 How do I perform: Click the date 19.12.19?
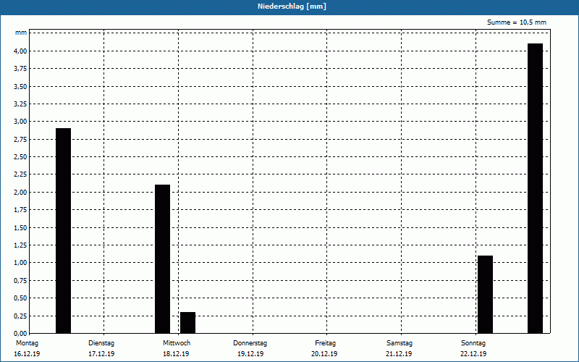click(250, 354)
